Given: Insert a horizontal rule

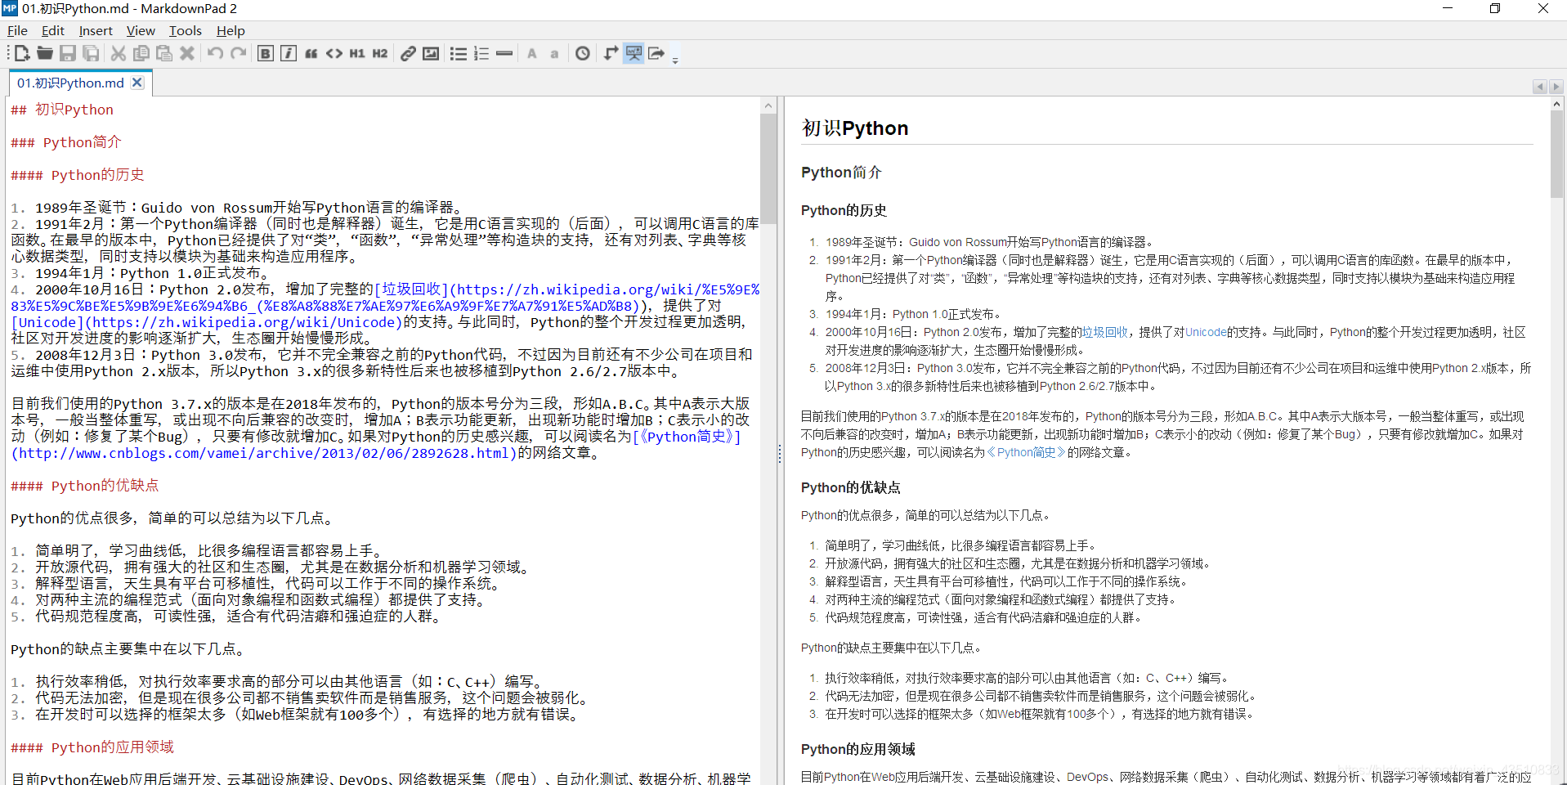Looking at the screenshot, I should click(x=504, y=53).
